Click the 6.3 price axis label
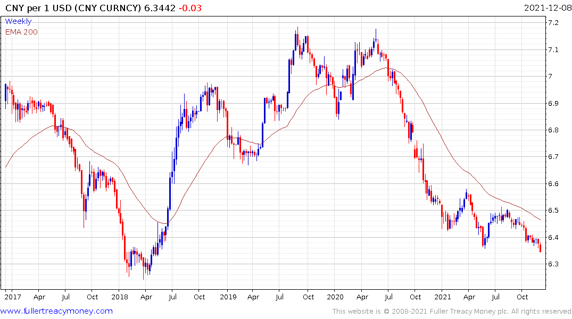The height and width of the screenshot is (319, 572). (553, 264)
